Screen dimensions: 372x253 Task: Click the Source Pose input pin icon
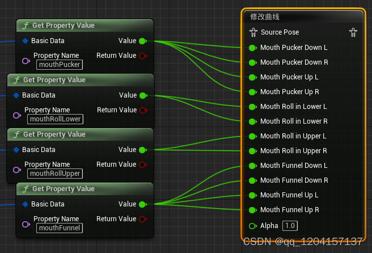tap(253, 32)
